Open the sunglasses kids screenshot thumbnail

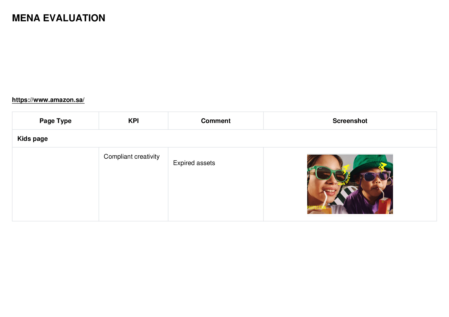pos(350,184)
